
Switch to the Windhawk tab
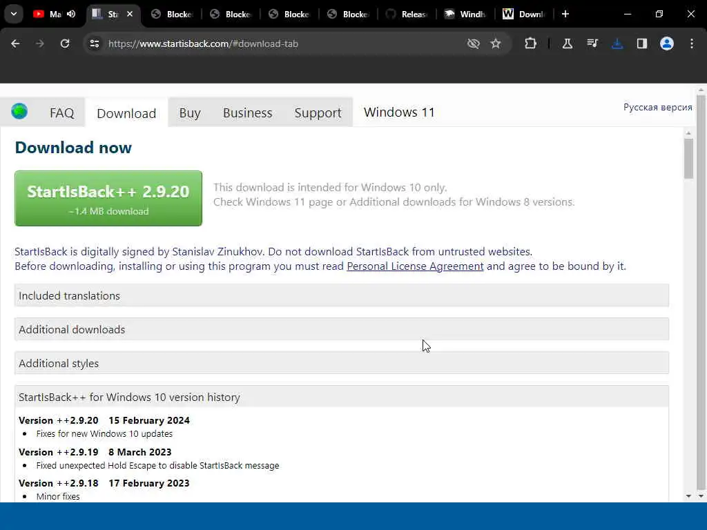[465, 14]
